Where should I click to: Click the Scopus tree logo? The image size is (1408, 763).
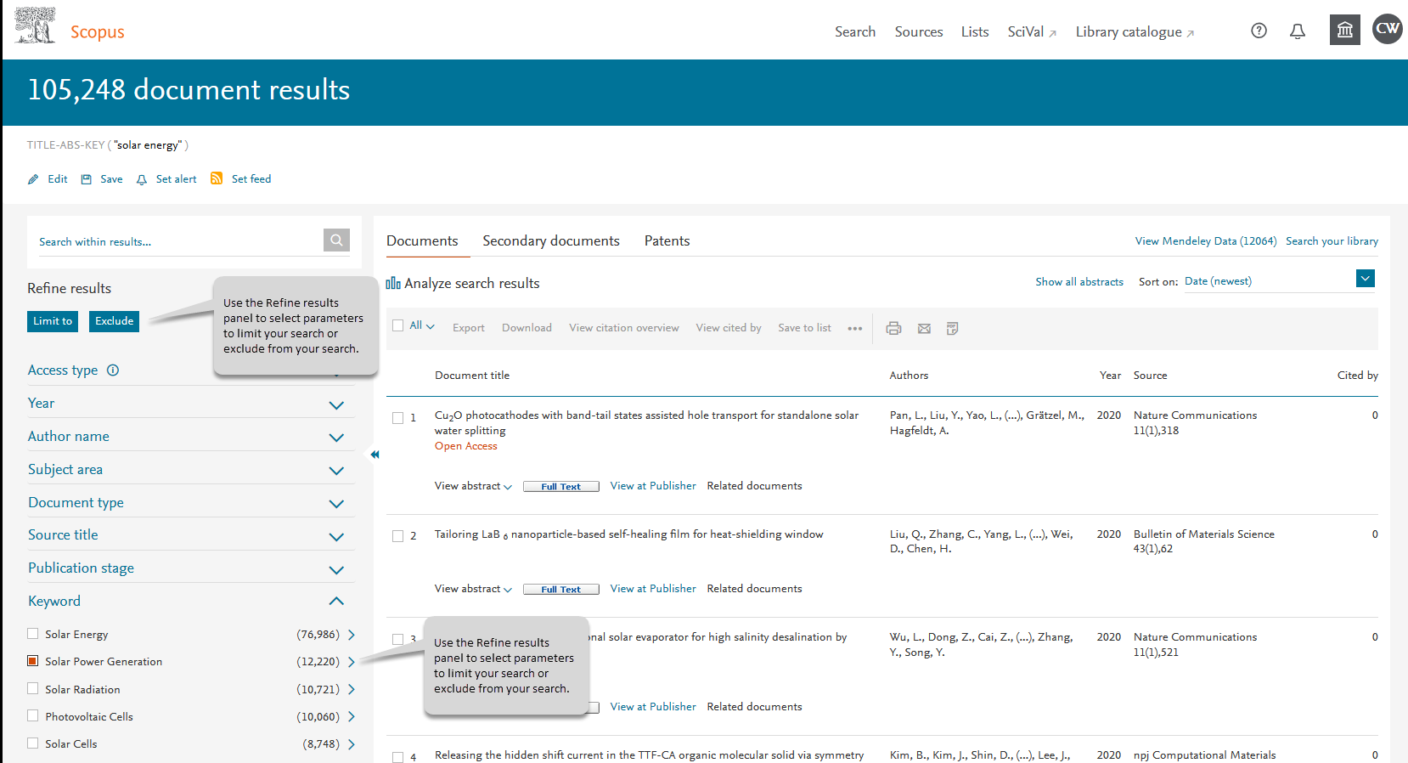[x=36, y=25]
